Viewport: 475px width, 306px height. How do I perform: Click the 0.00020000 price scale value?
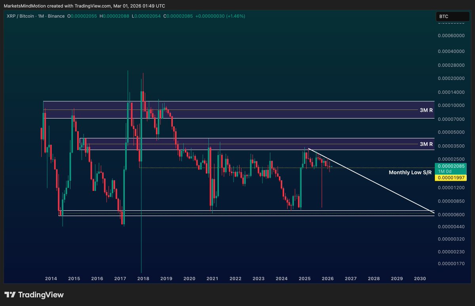pos(451,78)
